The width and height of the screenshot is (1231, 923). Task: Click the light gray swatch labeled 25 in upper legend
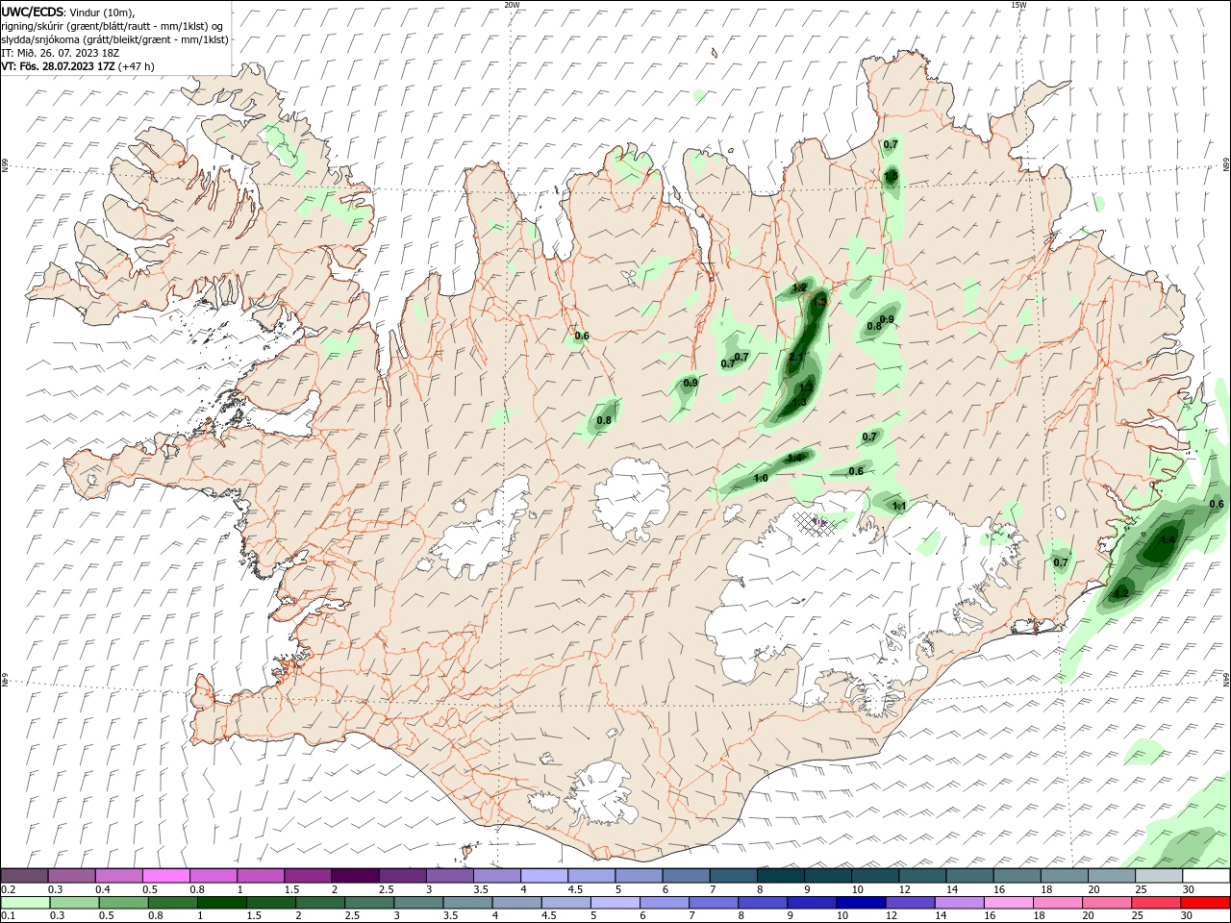tap(1159, 876)
